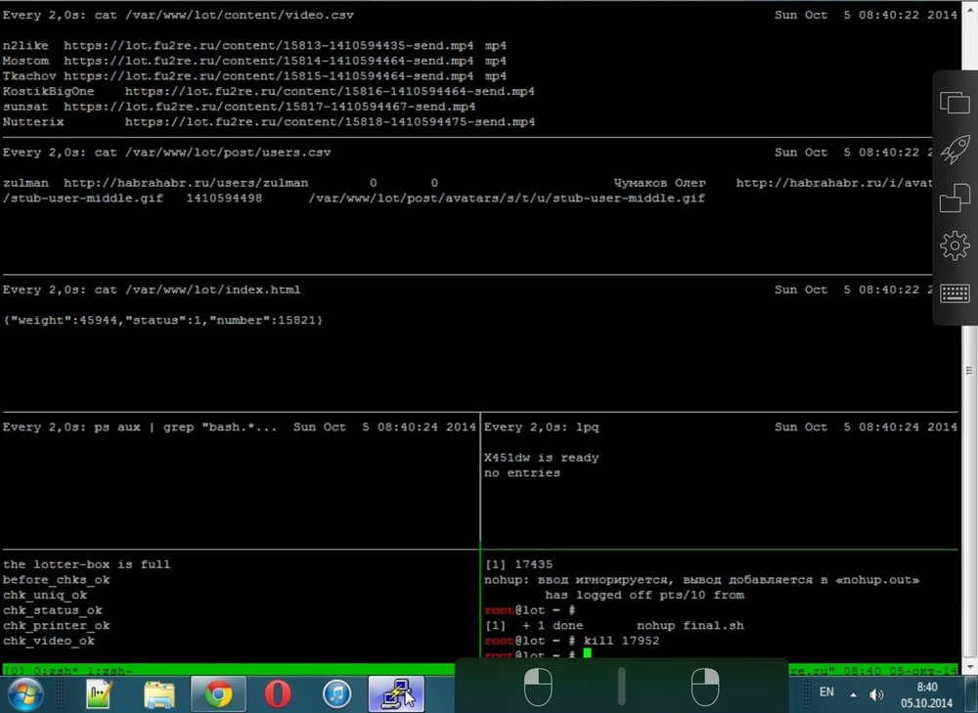Open the remote session settings gear

pos(955,245)
